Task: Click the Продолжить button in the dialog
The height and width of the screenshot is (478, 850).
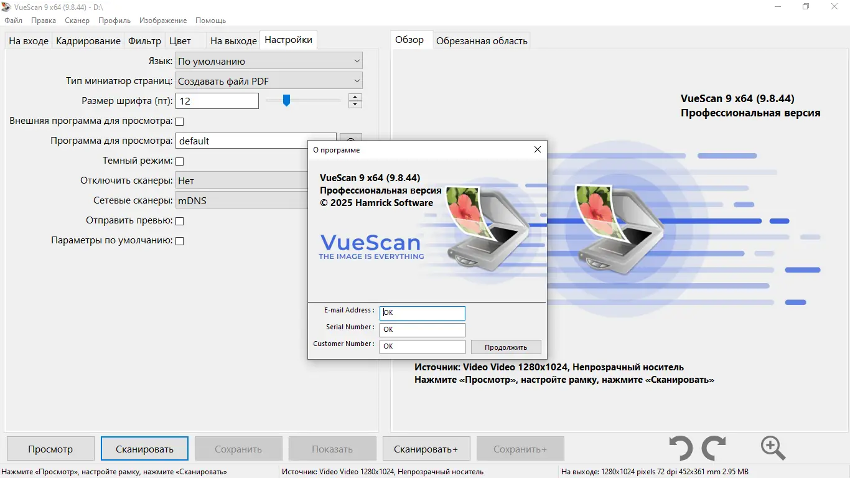Action: coord(506,347)
